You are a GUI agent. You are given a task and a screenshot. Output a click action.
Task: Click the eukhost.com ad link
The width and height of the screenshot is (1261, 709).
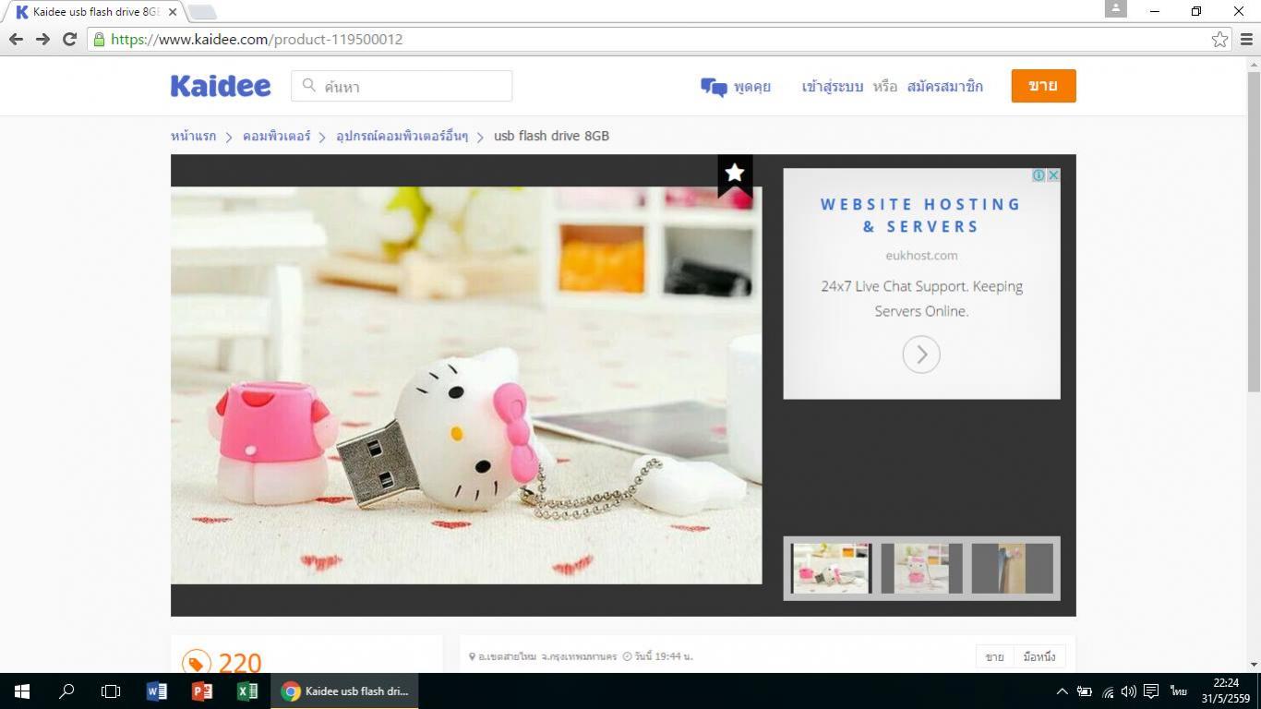921,255
